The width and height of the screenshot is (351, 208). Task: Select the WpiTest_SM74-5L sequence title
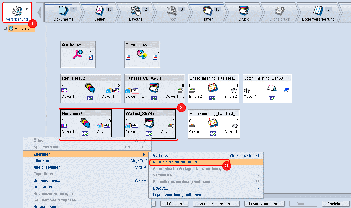pyautogui.click(x=142, y=114)
